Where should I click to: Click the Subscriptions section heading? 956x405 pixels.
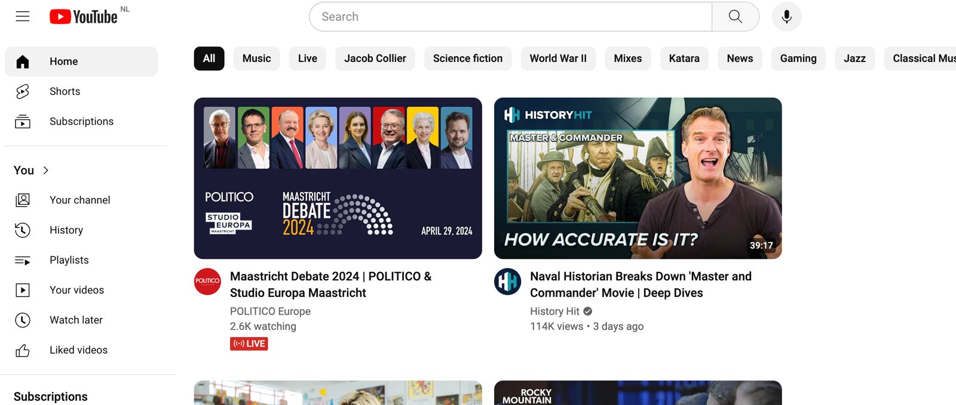(x=51, y=397)
